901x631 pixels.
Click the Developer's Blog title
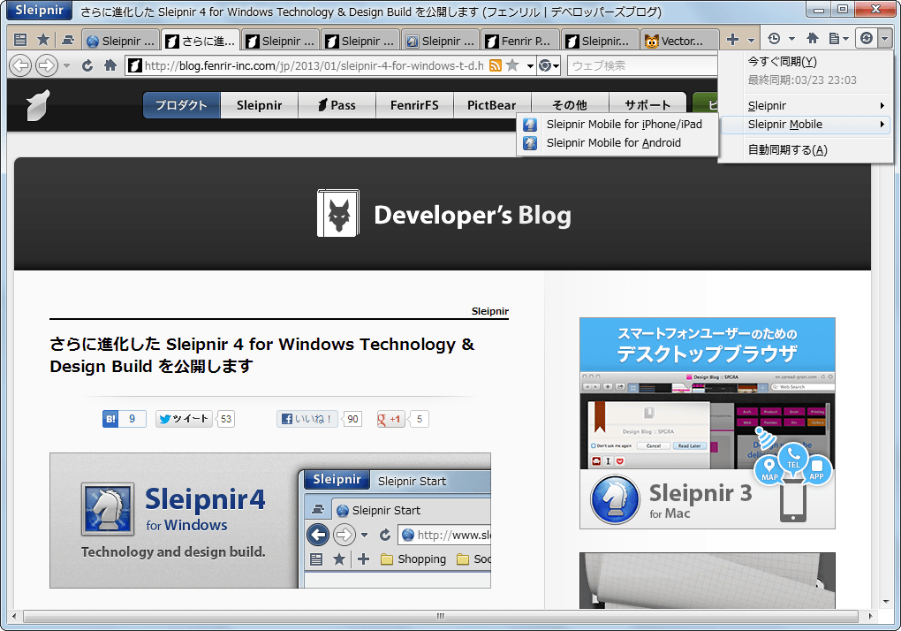[473, 215]
